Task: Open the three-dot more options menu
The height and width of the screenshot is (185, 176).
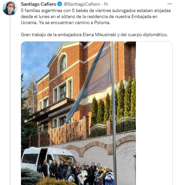Action: (x=170, y=4)
